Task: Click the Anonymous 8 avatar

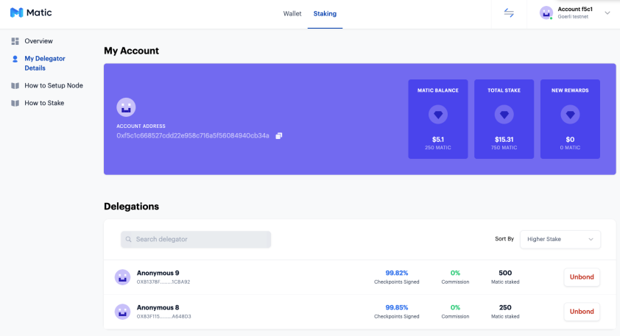Action: 122,312
